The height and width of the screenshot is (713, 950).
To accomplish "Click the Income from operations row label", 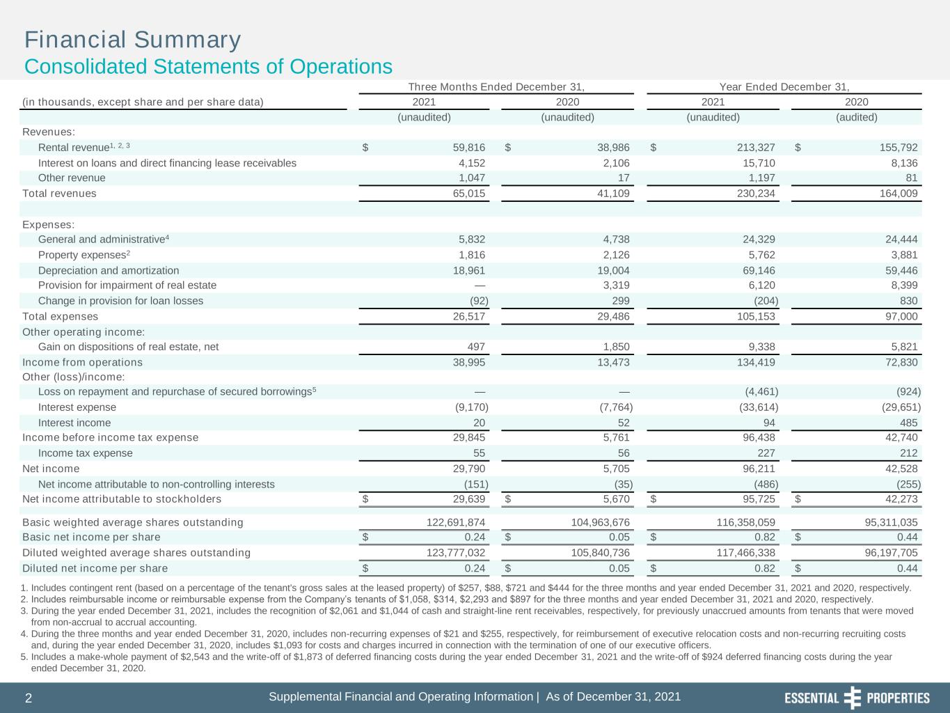I will pos(82,362).
